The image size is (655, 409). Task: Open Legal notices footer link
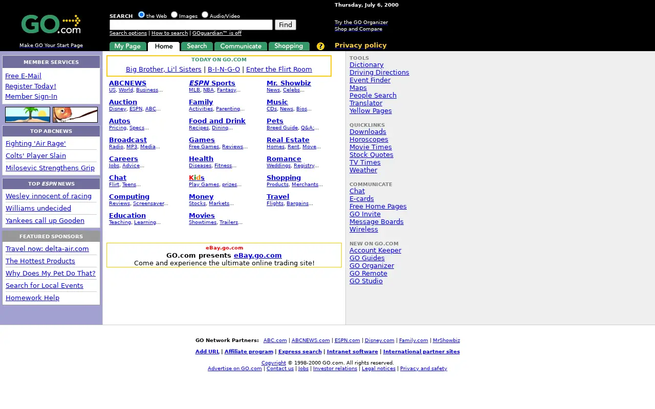[x=379, y=368]
